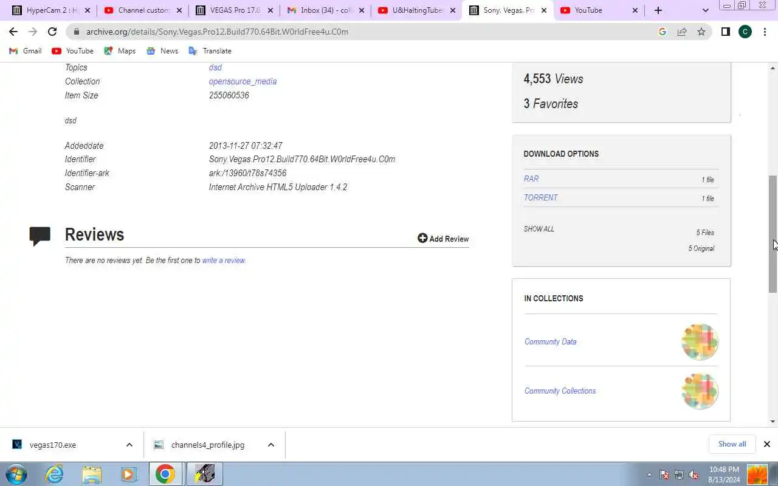Open Gmail bookmark

point(26,51)
